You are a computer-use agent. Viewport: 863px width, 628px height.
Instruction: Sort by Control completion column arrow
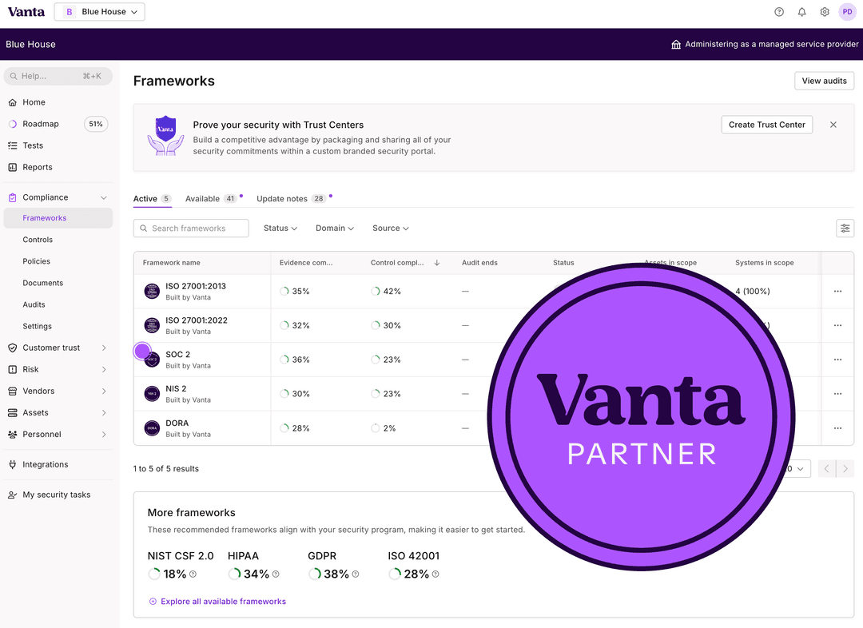click(x=437, y=263)
